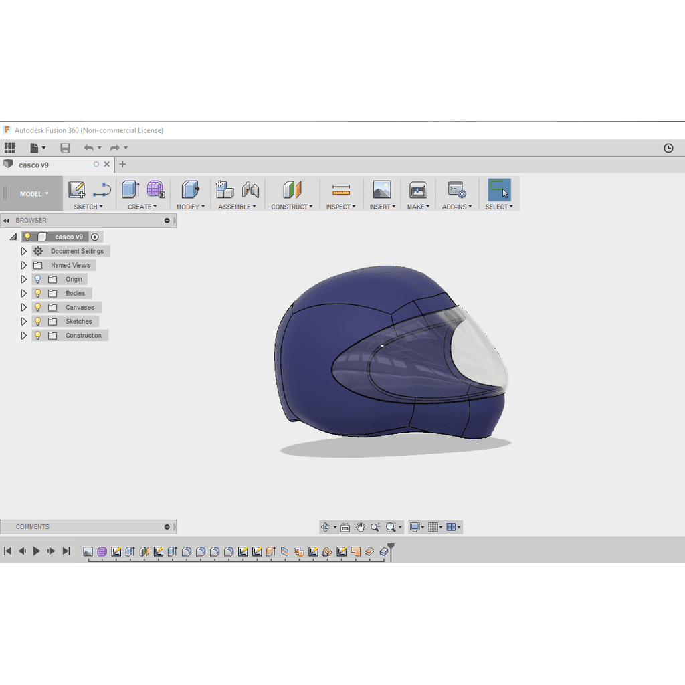Open the INSERT menu
The width and height of the screenshot is (685, 685).
coord(382,207)
